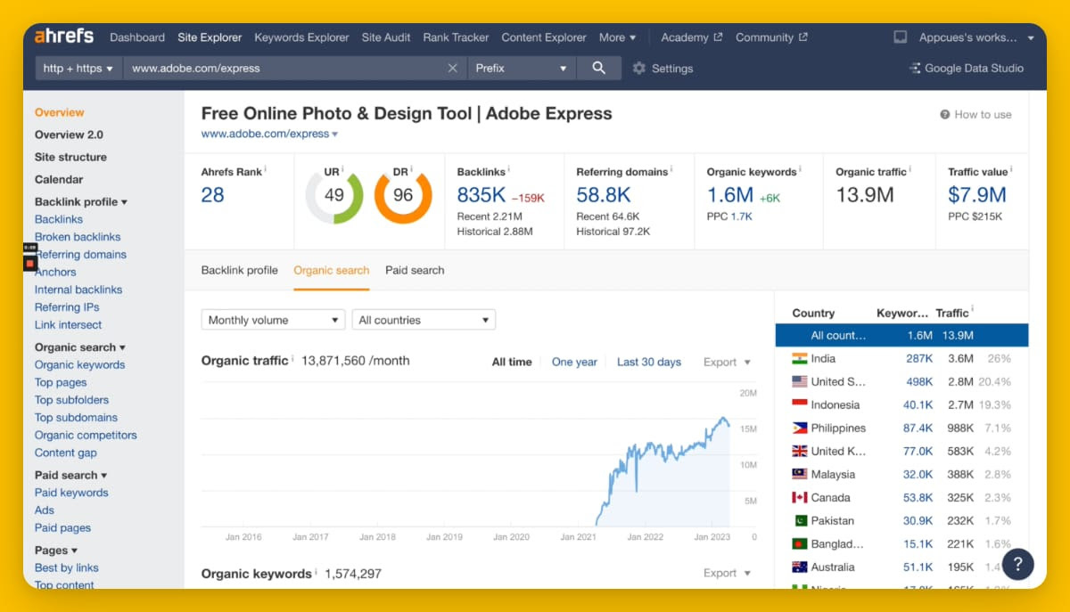
Task: Expand the More menu in top navigation
Action: coord(617,37)
